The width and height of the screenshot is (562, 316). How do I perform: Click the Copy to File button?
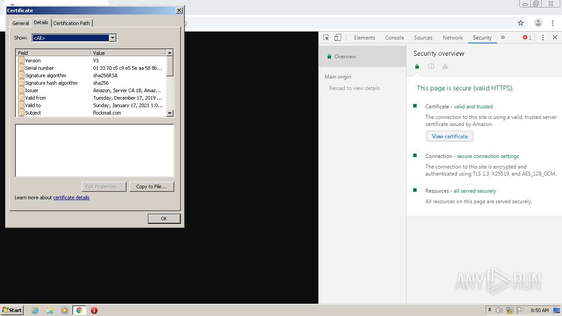click(x=151, y=187)
